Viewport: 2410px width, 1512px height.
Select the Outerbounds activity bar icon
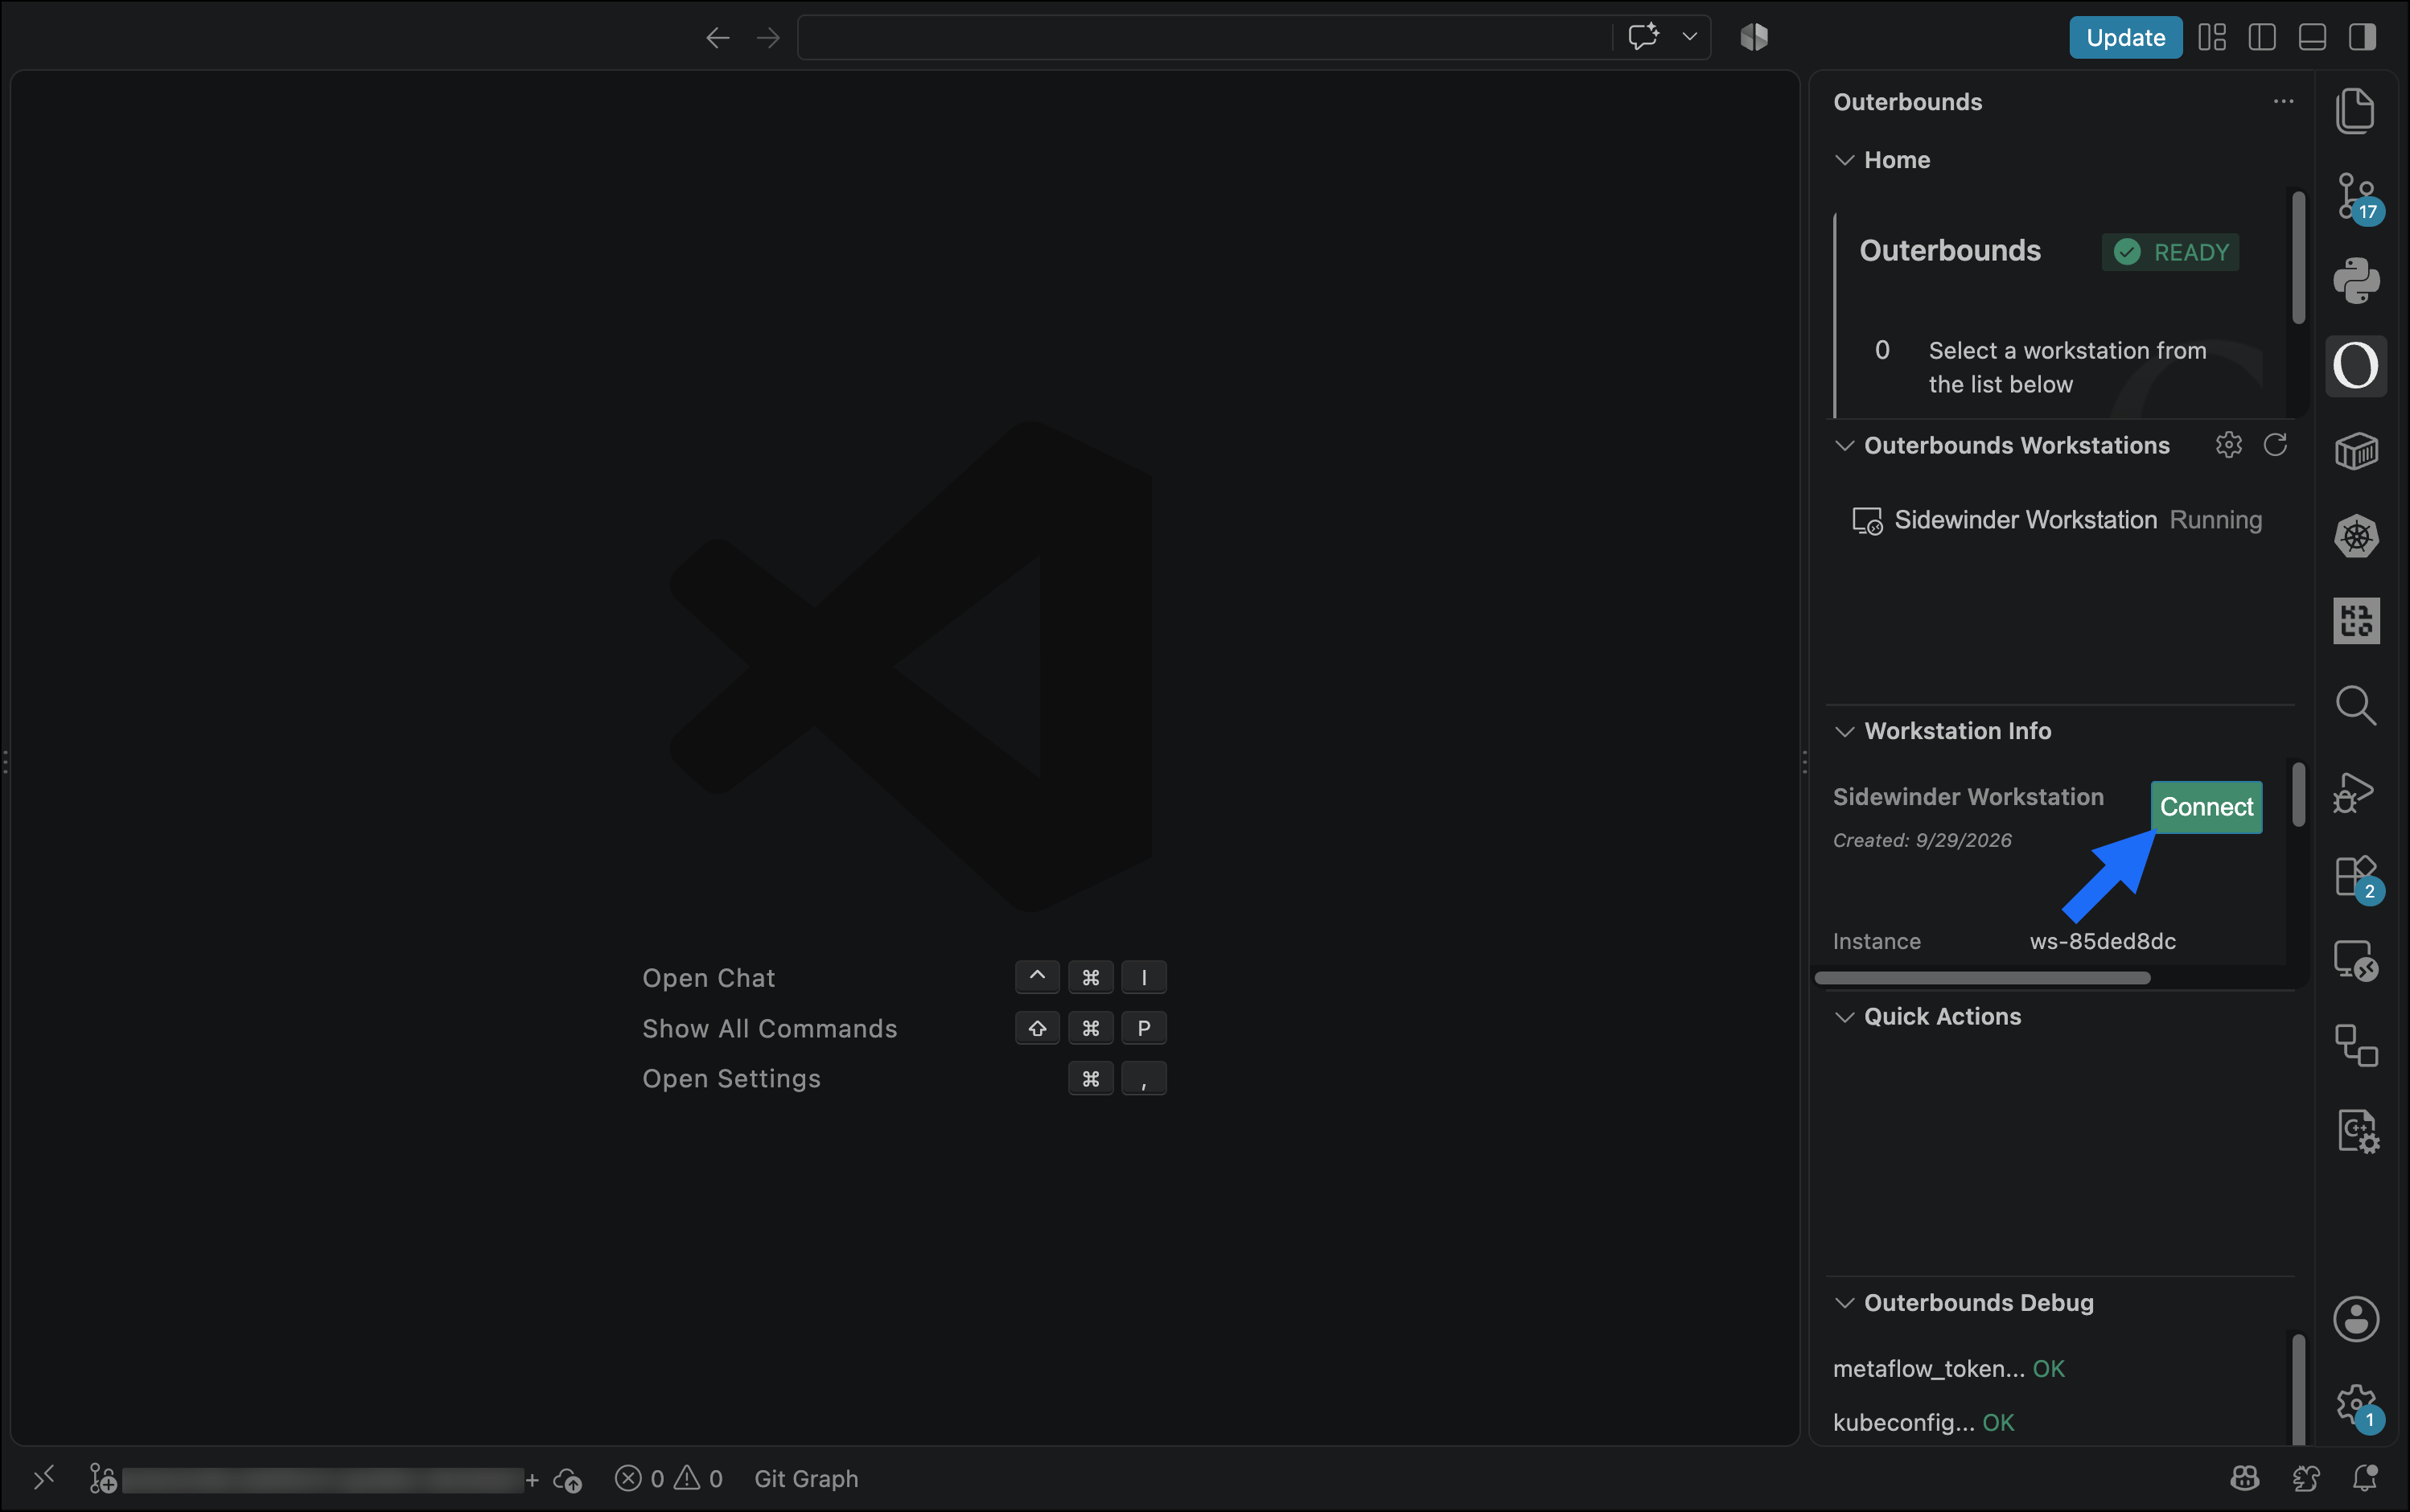[x=2355, y=365]
